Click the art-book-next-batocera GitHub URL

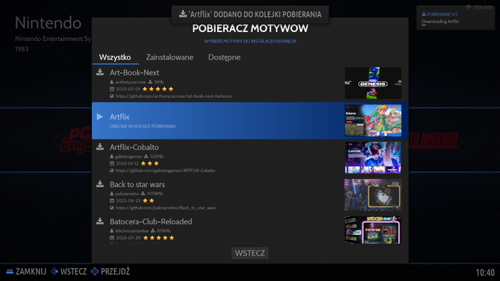[x=173, y=96]
